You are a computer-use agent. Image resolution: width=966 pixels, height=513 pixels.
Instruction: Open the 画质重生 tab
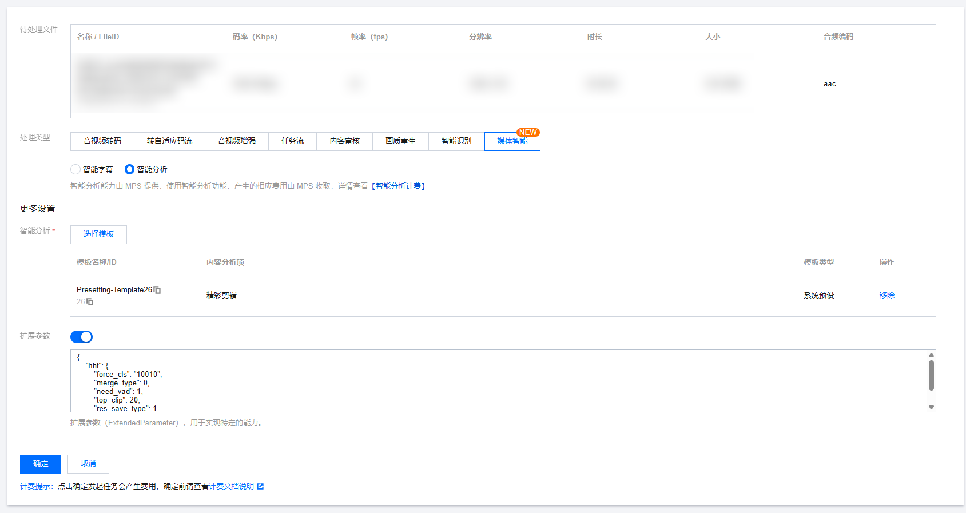click(400, 141)
